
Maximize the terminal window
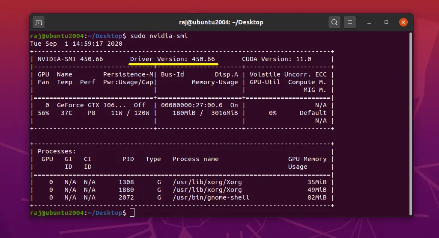(x=386, y=22)
